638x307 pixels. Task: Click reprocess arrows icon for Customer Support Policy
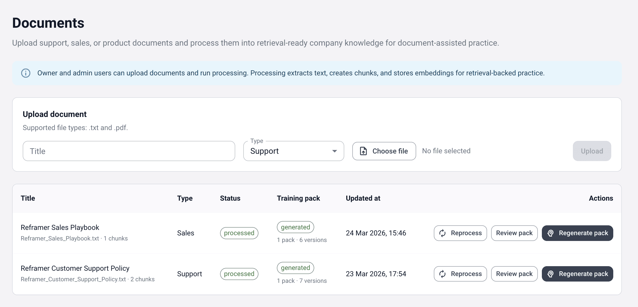(442, 274)
